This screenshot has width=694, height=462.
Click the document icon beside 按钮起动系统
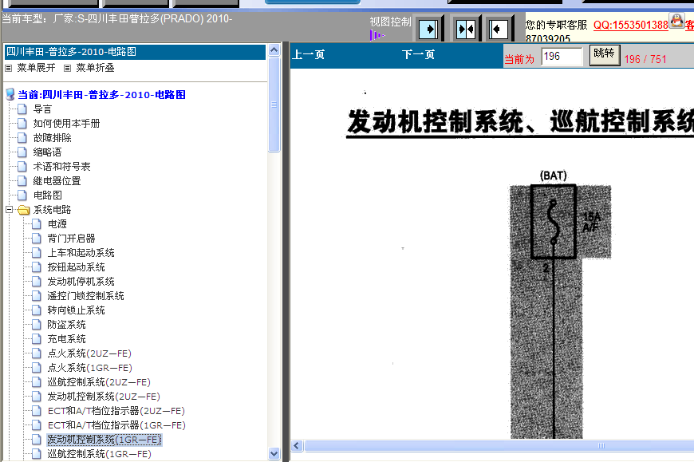pos(37,267)
